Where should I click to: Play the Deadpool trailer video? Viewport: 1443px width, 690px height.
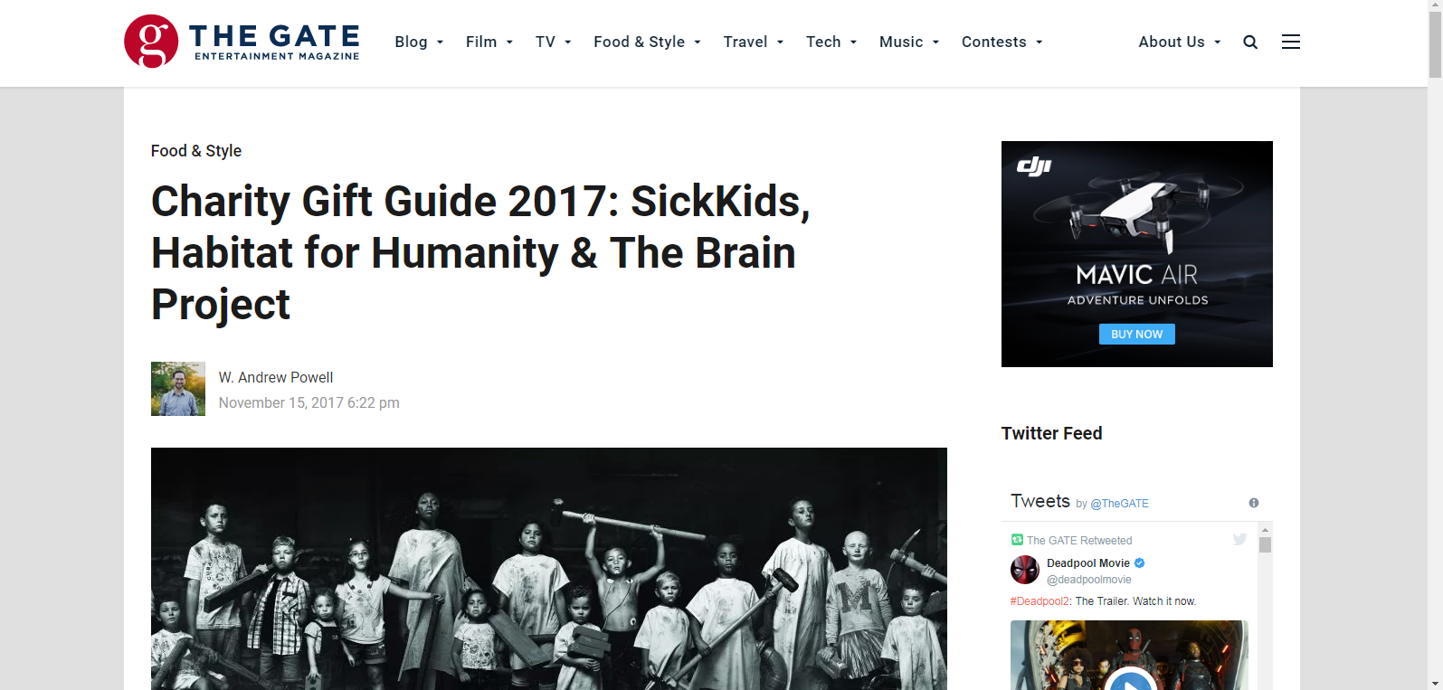point(1130,680)
